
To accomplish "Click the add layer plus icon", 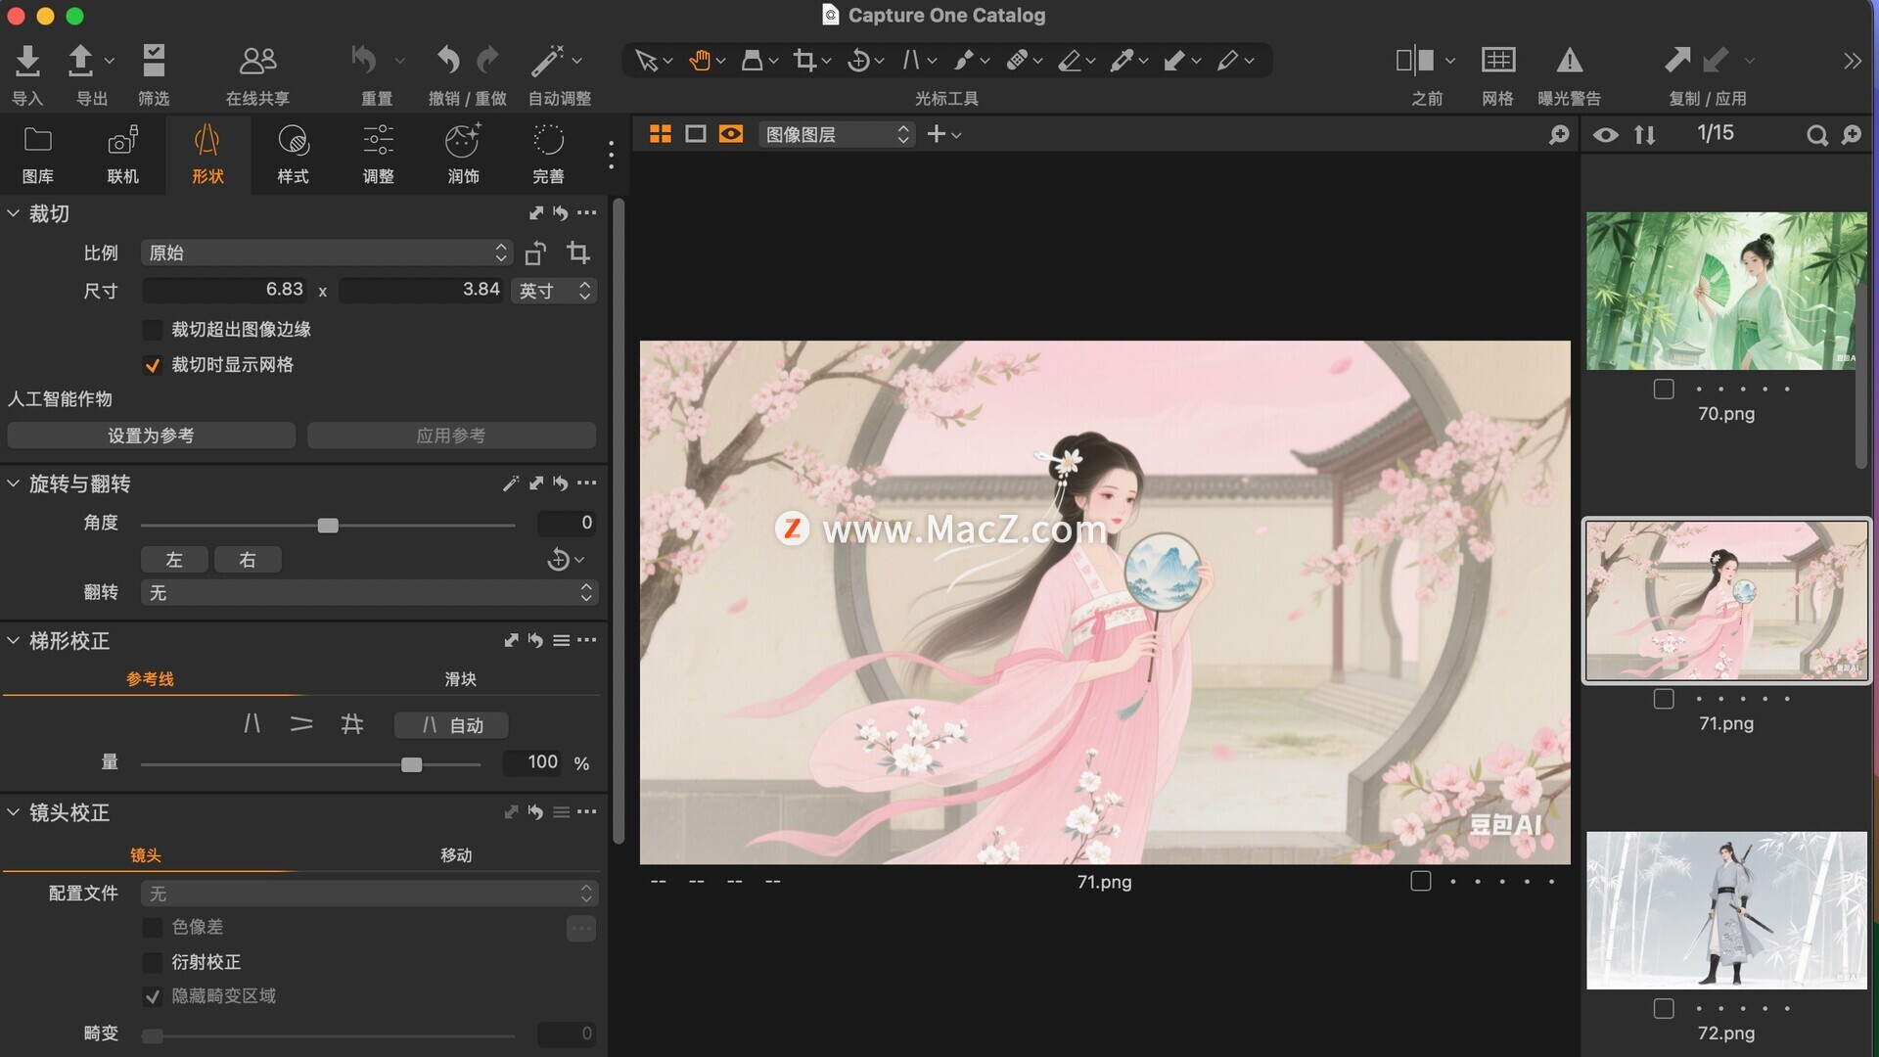I will point(937,134).
